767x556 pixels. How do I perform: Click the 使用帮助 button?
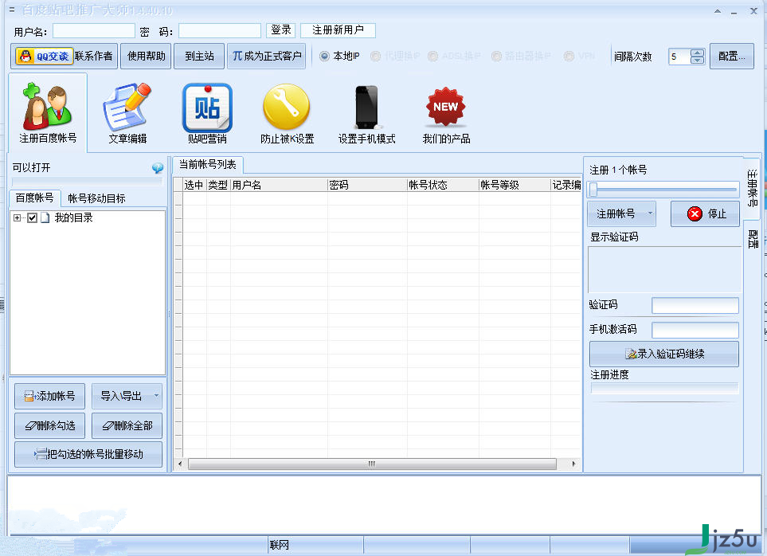click(146, 57)
